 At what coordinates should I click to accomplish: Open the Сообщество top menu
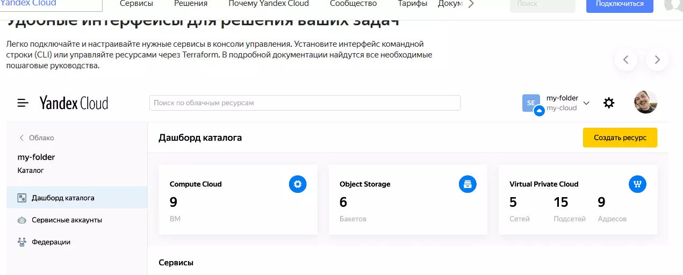coord(353,4)
